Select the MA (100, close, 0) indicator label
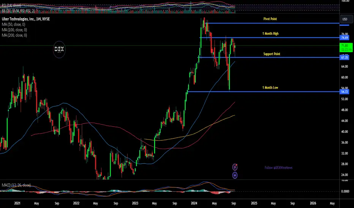Viewport: 354px width, 208px height. 14,29
